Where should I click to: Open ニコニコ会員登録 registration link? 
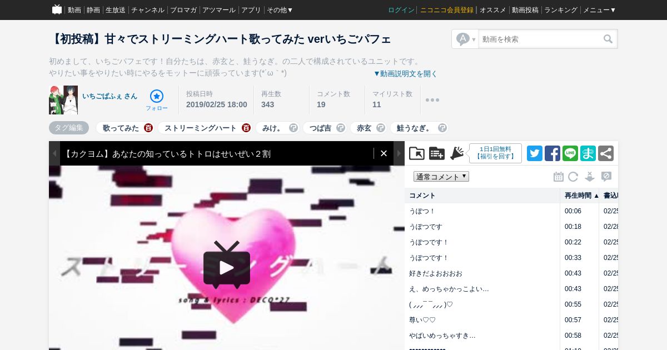click(447, 10)
